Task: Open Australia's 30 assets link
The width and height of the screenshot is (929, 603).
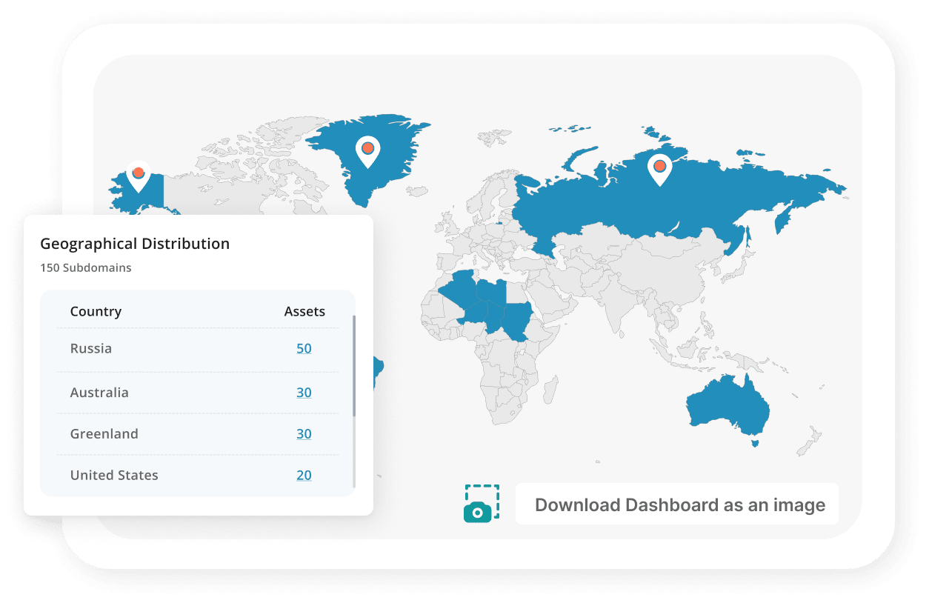Action: [x=304, y=393]
